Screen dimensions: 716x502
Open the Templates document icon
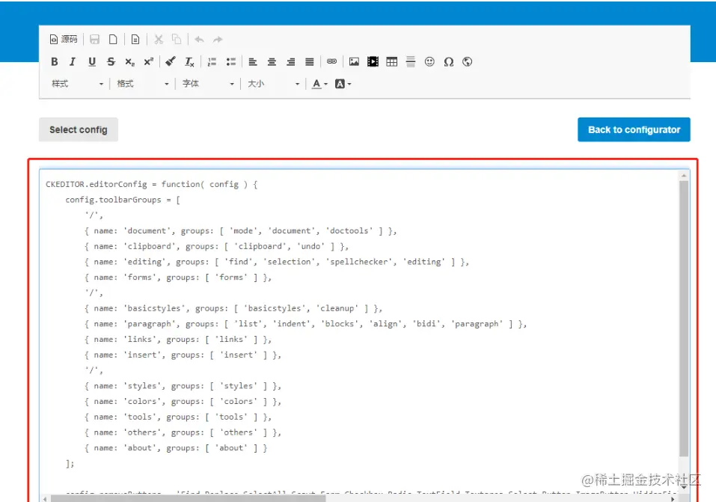[135, 40]
